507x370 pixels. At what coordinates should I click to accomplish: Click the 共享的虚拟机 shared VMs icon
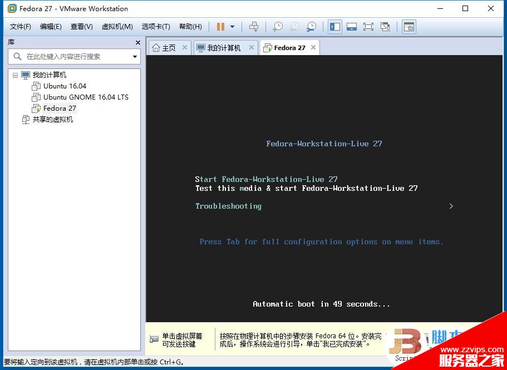[26, 120]
